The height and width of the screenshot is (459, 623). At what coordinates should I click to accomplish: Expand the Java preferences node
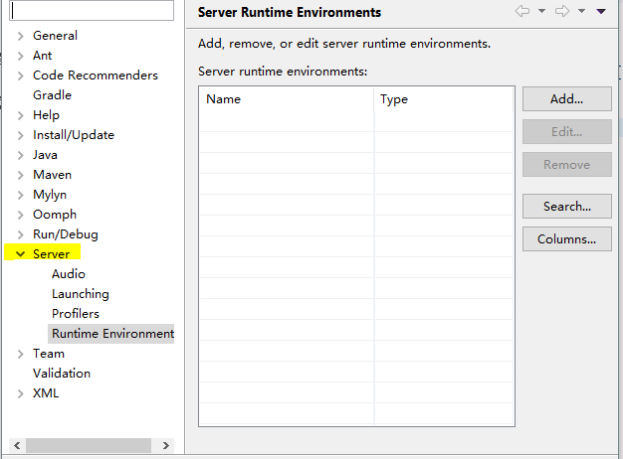(x=20, y=155)
